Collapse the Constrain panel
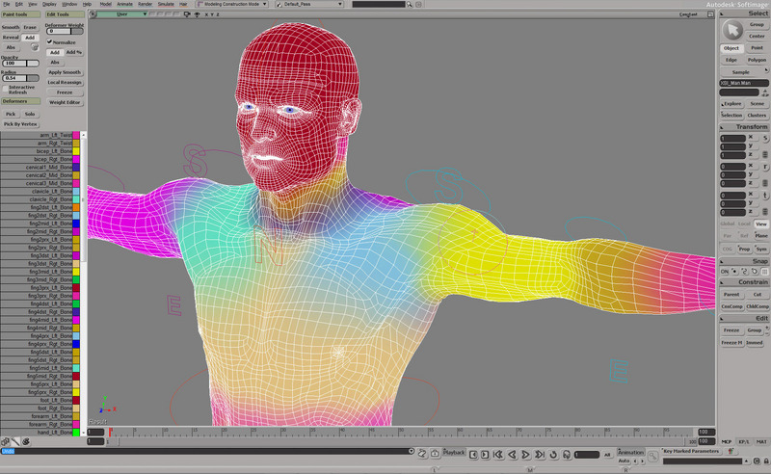Image resolution: width=771 pixels, height=474 pixels. pyautogui.click(x=722, y=282)
